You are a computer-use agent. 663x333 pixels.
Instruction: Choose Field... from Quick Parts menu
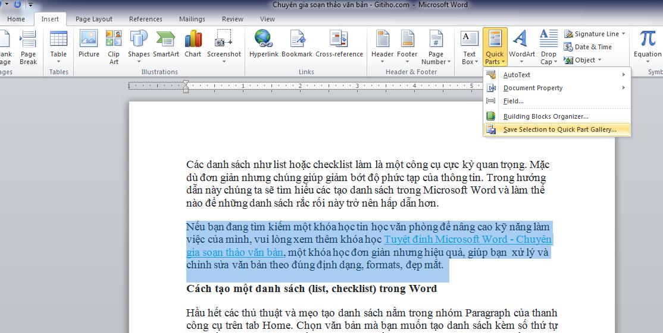click(x=557, y=101)
